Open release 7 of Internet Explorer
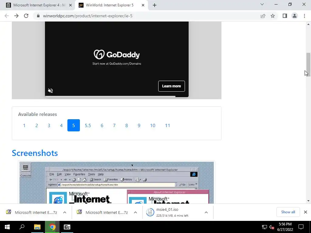This screenshot has height=233, width=311. 114,125
